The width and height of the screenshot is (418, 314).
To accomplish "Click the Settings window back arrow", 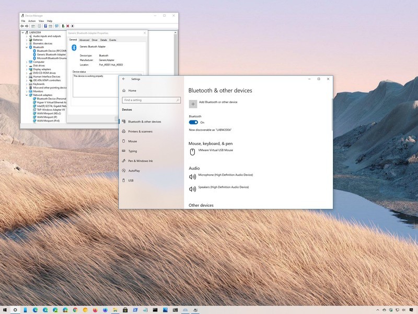I will click(x=124, y=79).
